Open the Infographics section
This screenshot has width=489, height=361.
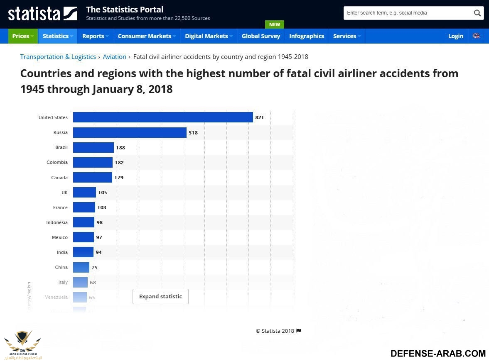click(307, 36)
